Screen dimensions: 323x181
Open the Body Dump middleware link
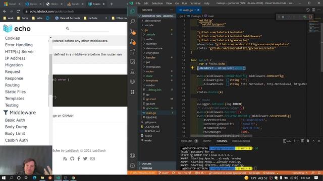click(16, 127)
